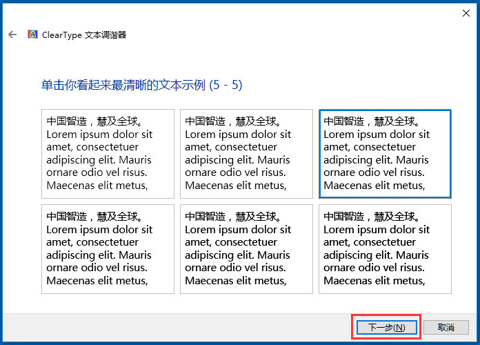Select the bottom-right text sample

[385, 248]
